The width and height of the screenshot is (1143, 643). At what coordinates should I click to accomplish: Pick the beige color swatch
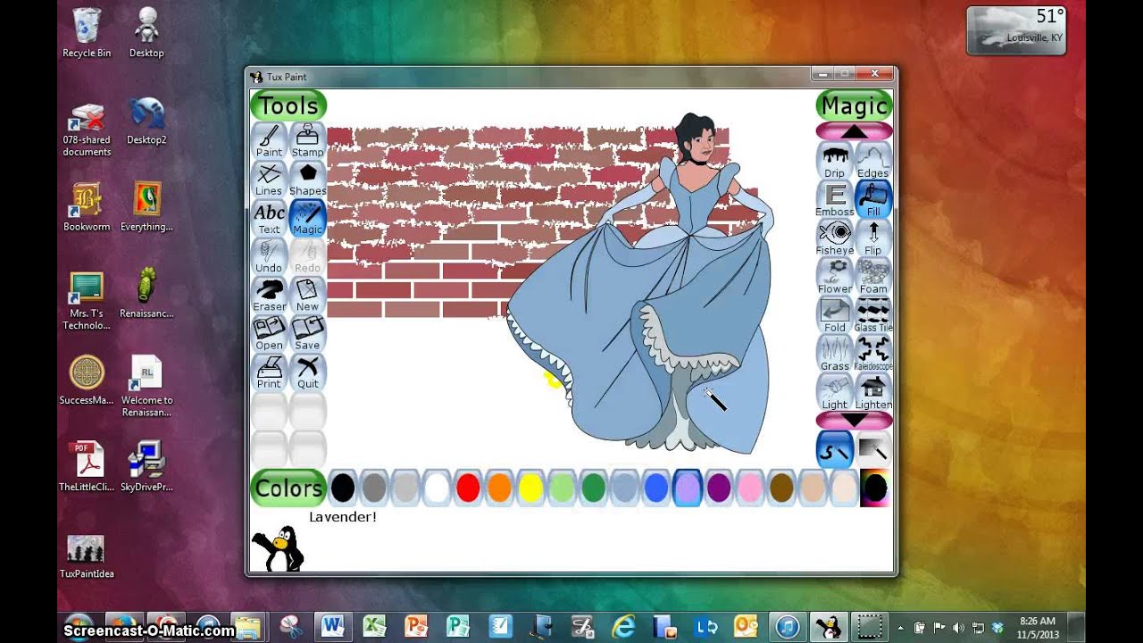pyautogui.click(x=843, y=488)
